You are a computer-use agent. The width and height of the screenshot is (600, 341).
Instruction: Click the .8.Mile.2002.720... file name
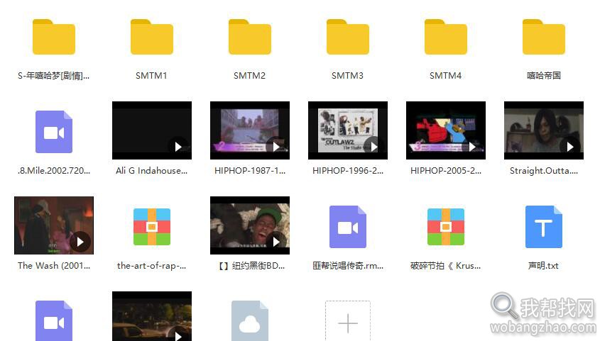pyautogui.click(x=54, y=171)
